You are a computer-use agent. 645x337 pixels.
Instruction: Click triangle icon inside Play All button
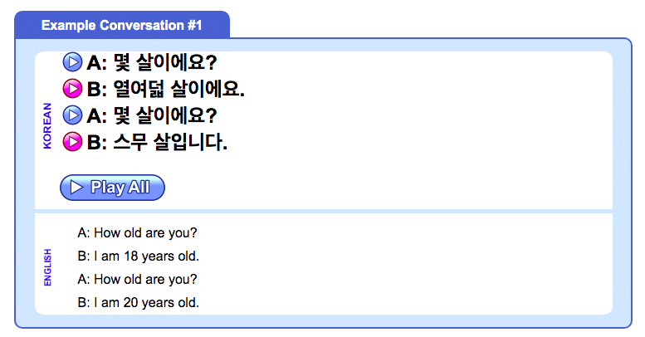(77, 188)
